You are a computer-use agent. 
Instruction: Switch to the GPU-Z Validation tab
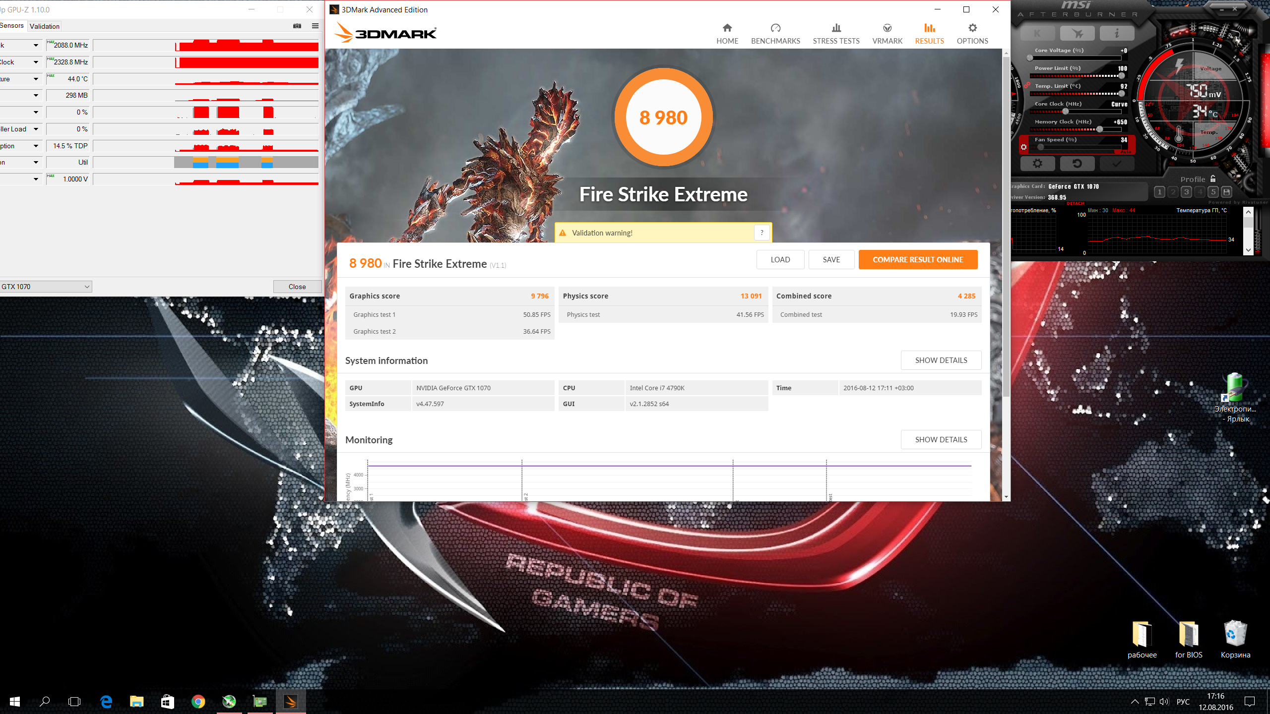point(44,26)
